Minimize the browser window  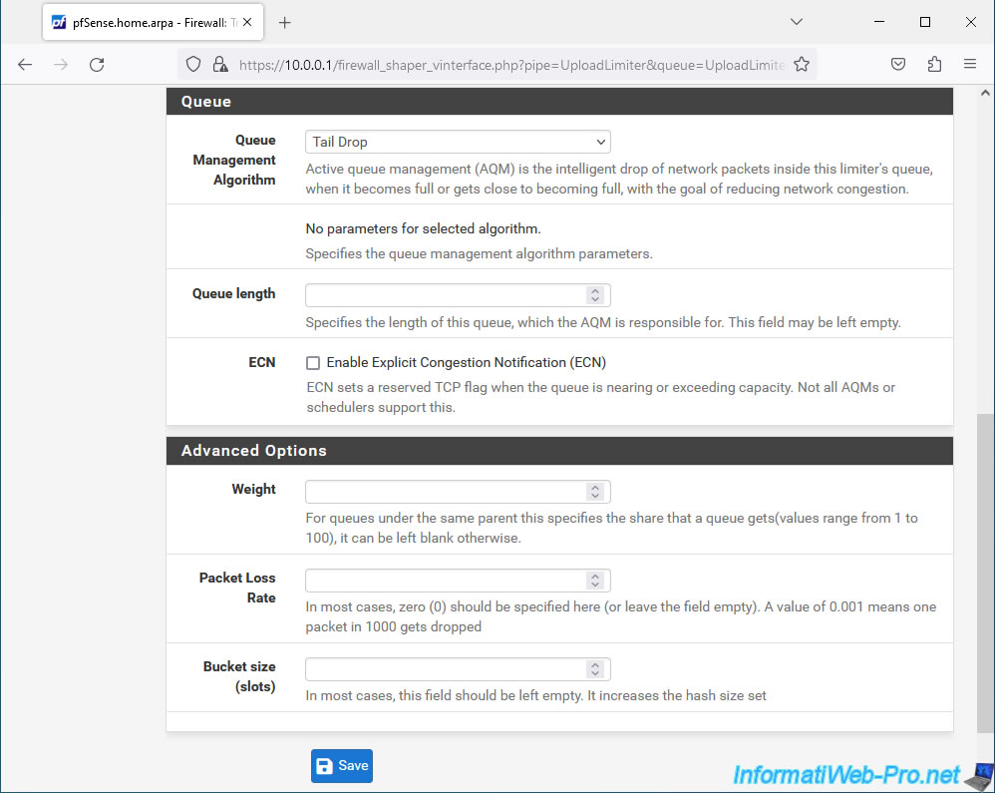pos(879,22)
